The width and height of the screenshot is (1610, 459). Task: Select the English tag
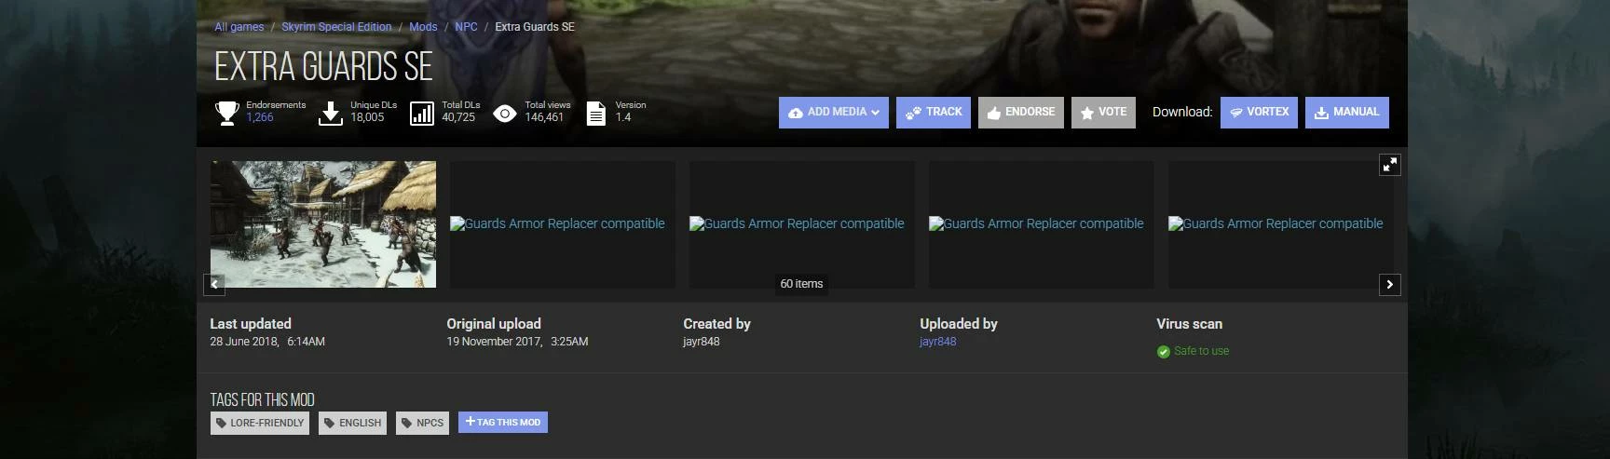pos(352,423)
